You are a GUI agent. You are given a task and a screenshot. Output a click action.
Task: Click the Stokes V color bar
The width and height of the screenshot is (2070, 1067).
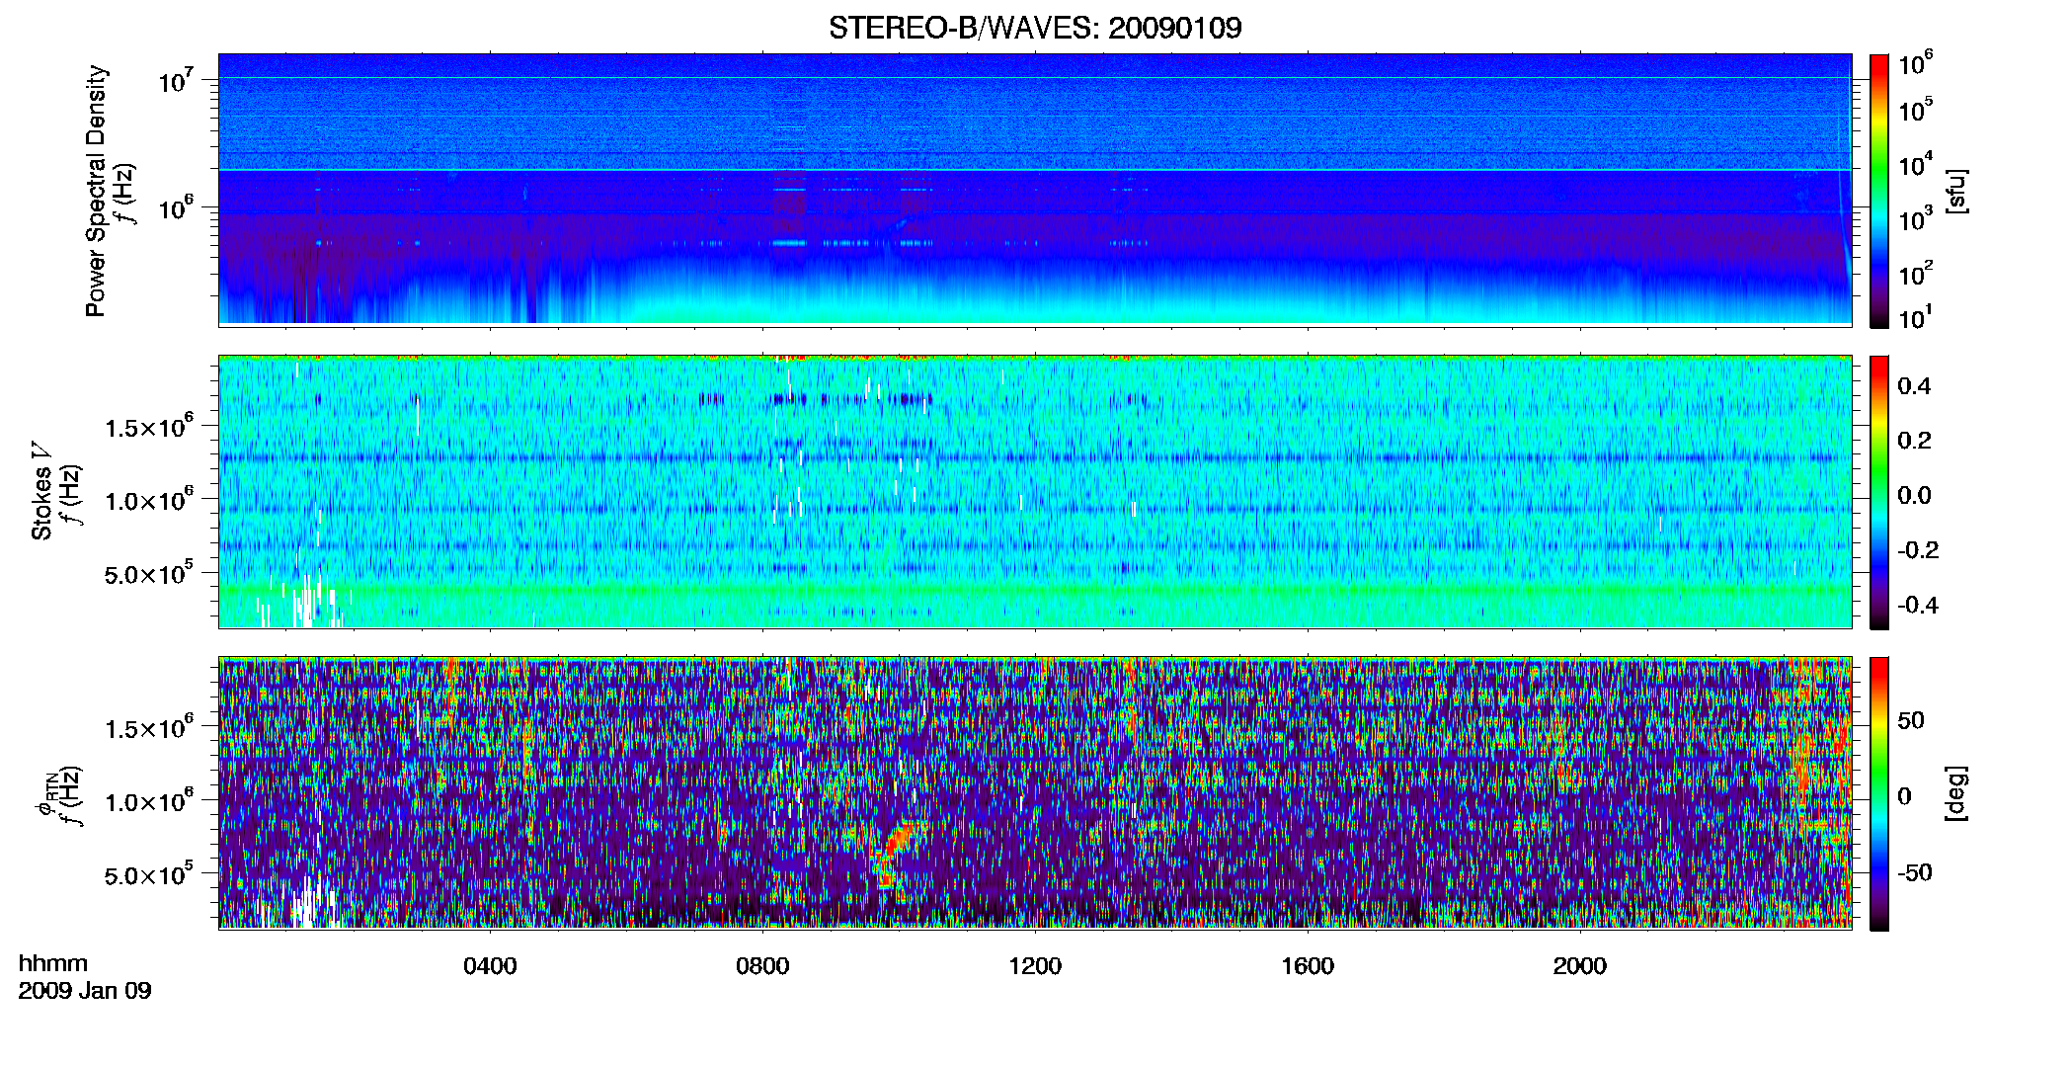pyautogui.click(x=1879, y=492)
